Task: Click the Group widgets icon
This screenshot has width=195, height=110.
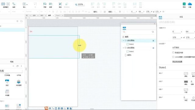Action: [x=60, y=4]
